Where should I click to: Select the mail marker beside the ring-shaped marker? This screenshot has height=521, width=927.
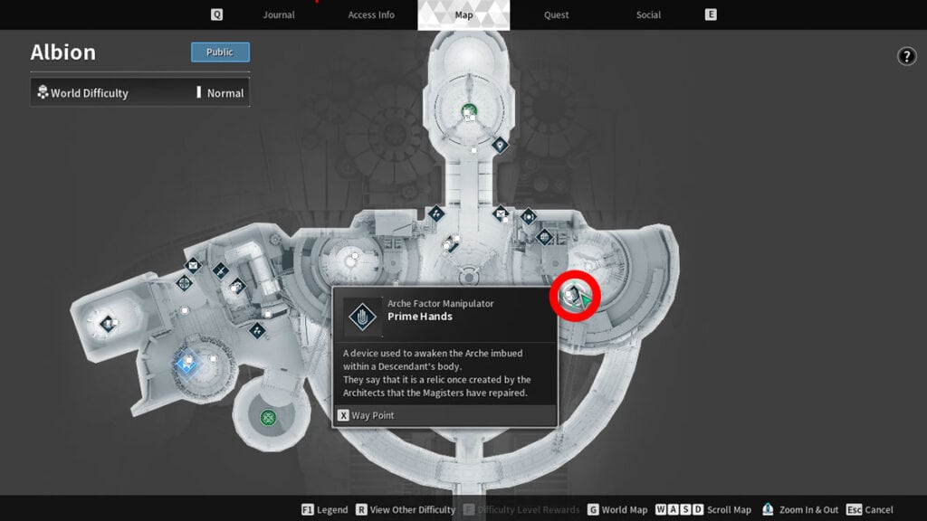(x=501, y=213)
